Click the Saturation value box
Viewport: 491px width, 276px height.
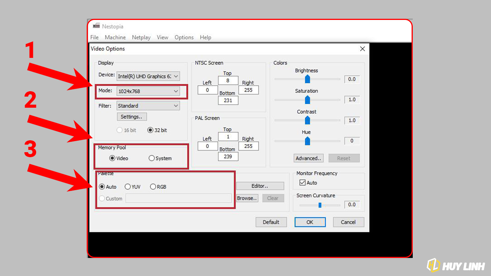[352, 100]
